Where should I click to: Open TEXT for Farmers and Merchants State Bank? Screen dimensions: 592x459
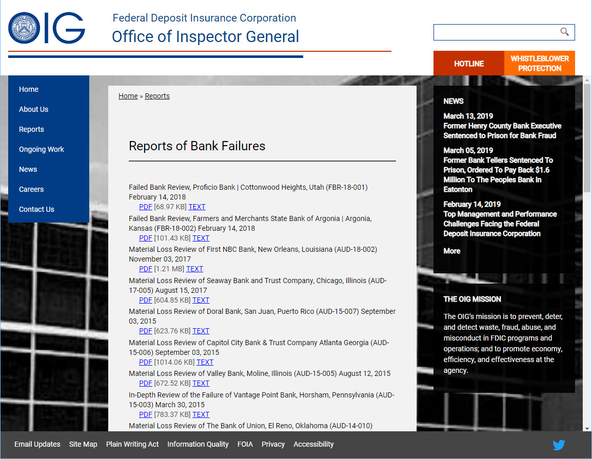[x=201, y=238]
